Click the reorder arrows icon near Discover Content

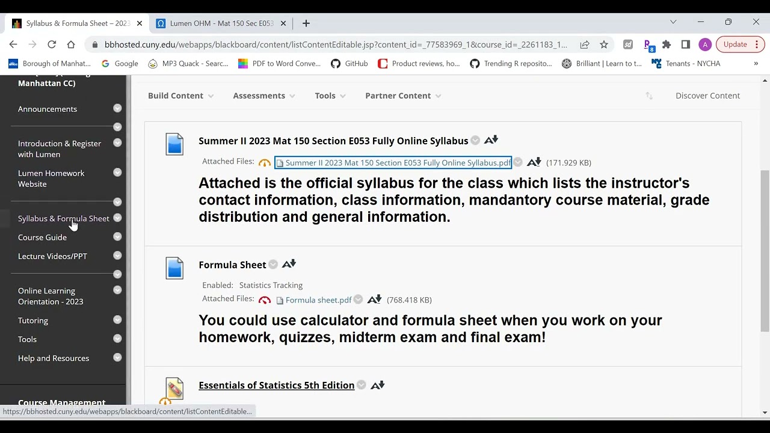coord(649,96)
